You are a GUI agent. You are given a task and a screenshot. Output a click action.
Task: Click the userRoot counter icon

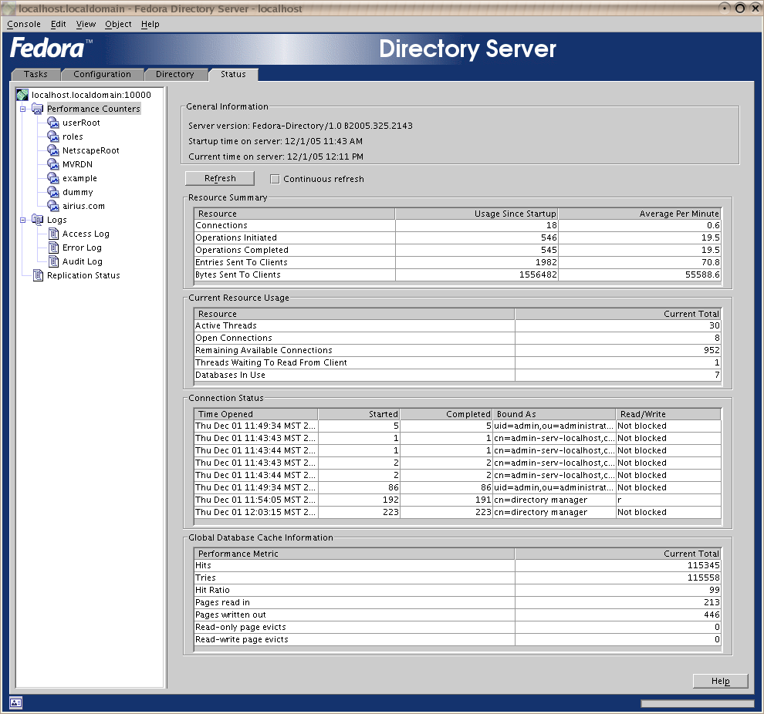[x=53, y=123]
